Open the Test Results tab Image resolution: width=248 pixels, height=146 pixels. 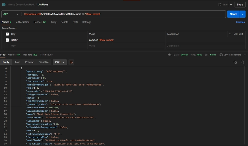46,55
